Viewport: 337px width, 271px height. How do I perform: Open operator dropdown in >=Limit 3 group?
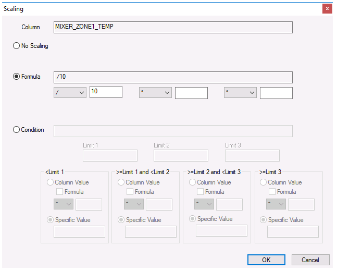point(276,204)
